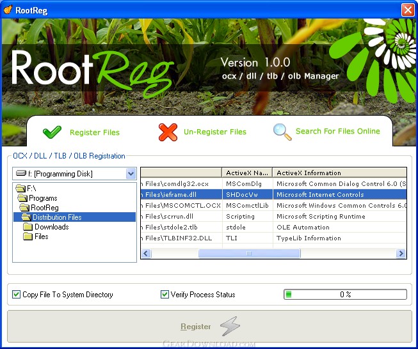Click OLE Automation info cell
Viewport: 418px width, 349px height.
[x=340, y=228]
